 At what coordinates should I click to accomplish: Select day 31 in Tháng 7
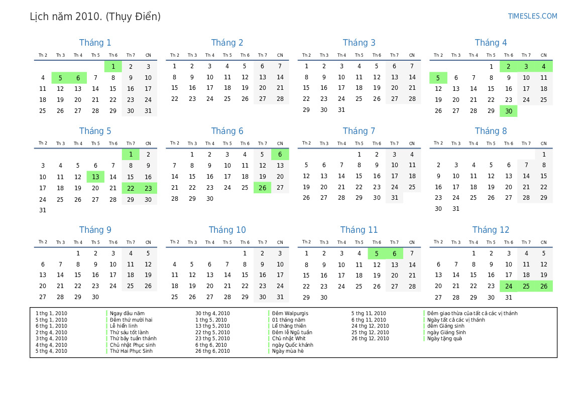pos(394,198)
